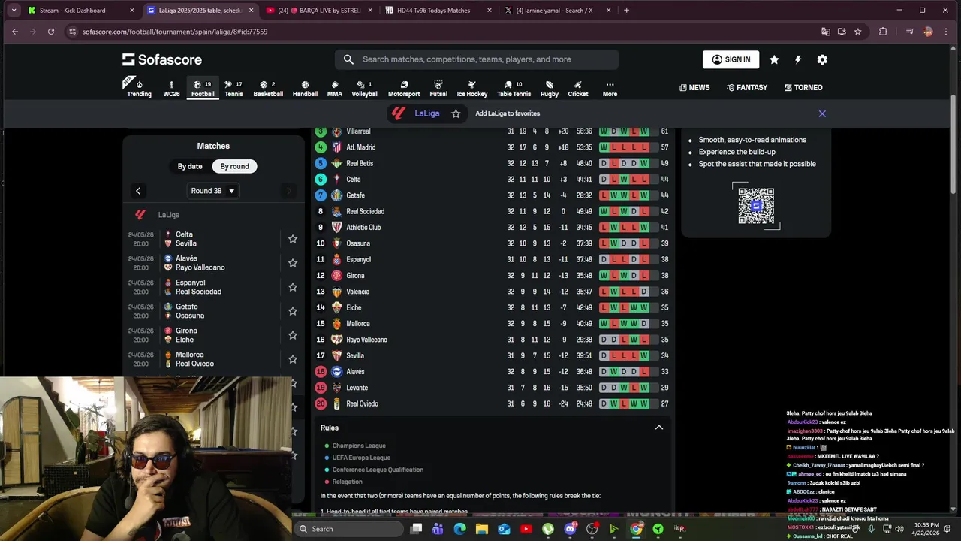Select the Ice Hockey icon
The height and width of the screenshot is (541, 961).
tap(472, 89)
